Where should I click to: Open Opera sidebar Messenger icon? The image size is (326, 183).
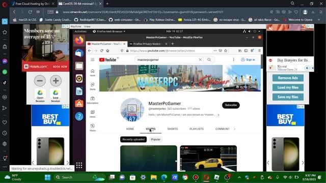point(5,61)
